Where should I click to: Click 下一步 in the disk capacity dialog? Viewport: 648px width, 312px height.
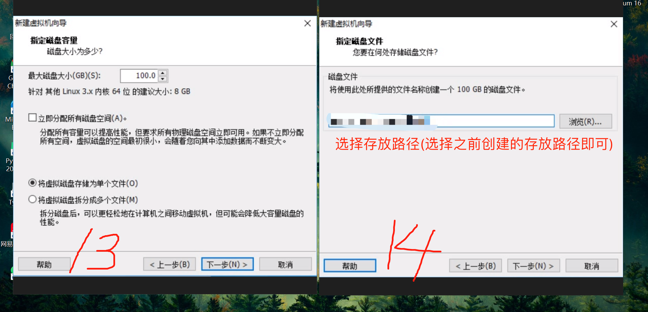click(227, 264)
